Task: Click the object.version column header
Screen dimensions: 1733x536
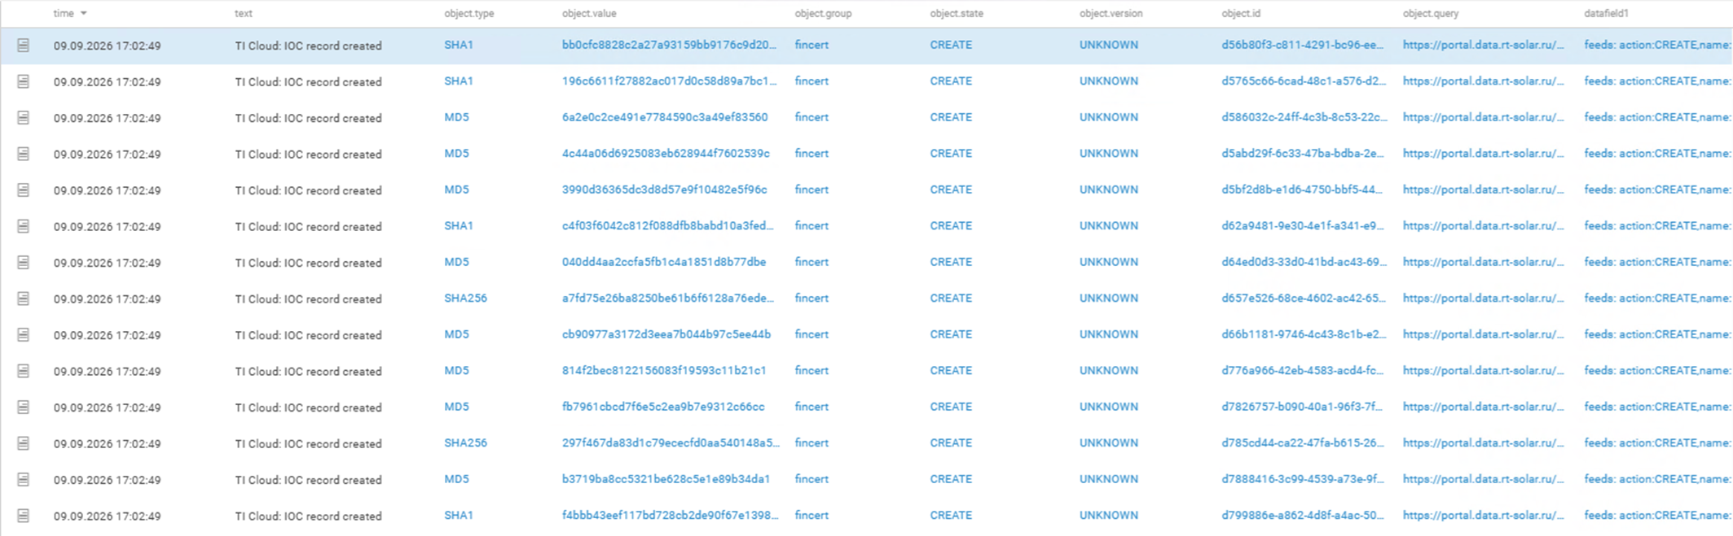Action: (x=1111, y=14)
